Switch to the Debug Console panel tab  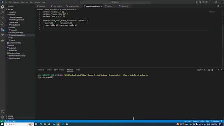pyautogui.click(x=59, y=70)
